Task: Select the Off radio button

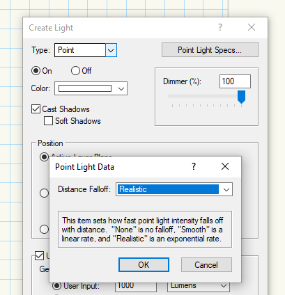Action: (x=75, y=71)
